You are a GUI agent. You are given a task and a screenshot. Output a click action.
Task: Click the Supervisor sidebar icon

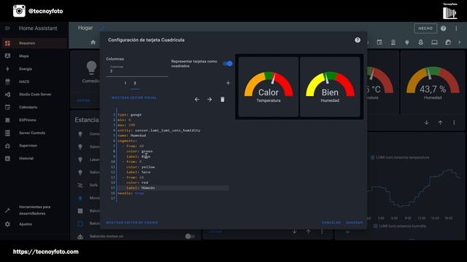coord(7,146)
